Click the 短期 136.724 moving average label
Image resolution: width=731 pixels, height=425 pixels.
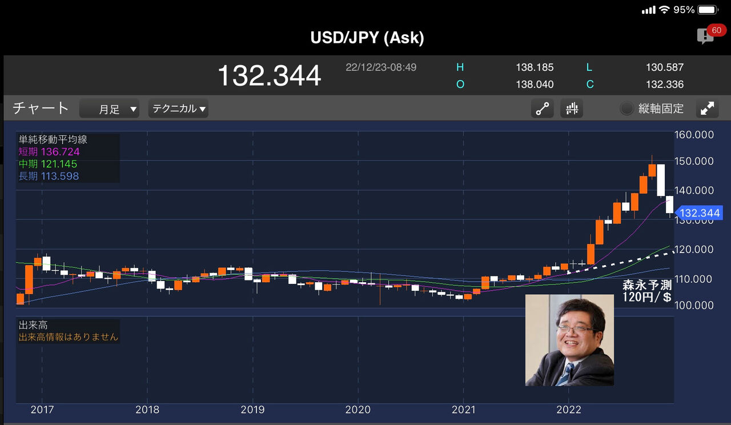coord(49,152)
